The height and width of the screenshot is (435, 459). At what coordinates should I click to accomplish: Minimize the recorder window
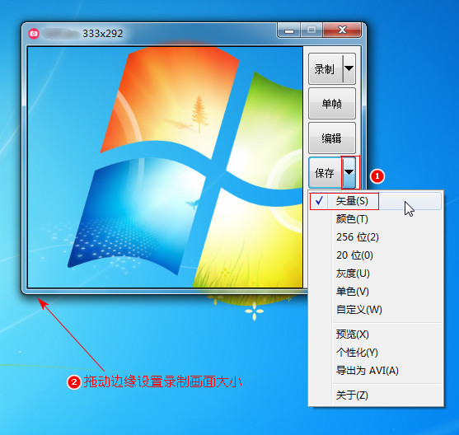tap(289, 30)
